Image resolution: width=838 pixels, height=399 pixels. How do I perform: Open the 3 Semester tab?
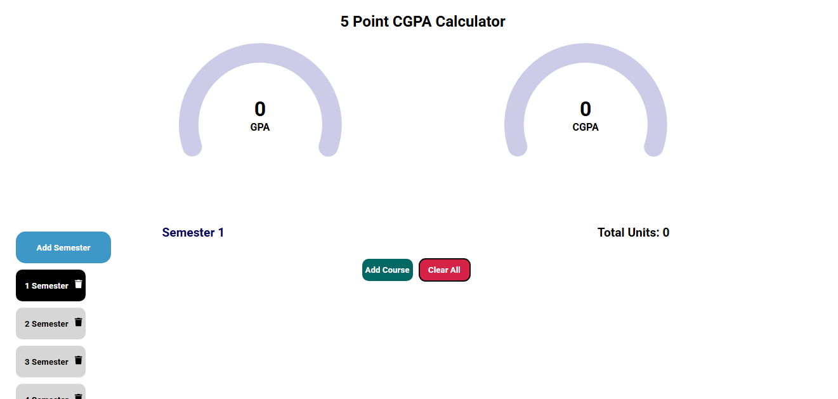coord(51,362)
